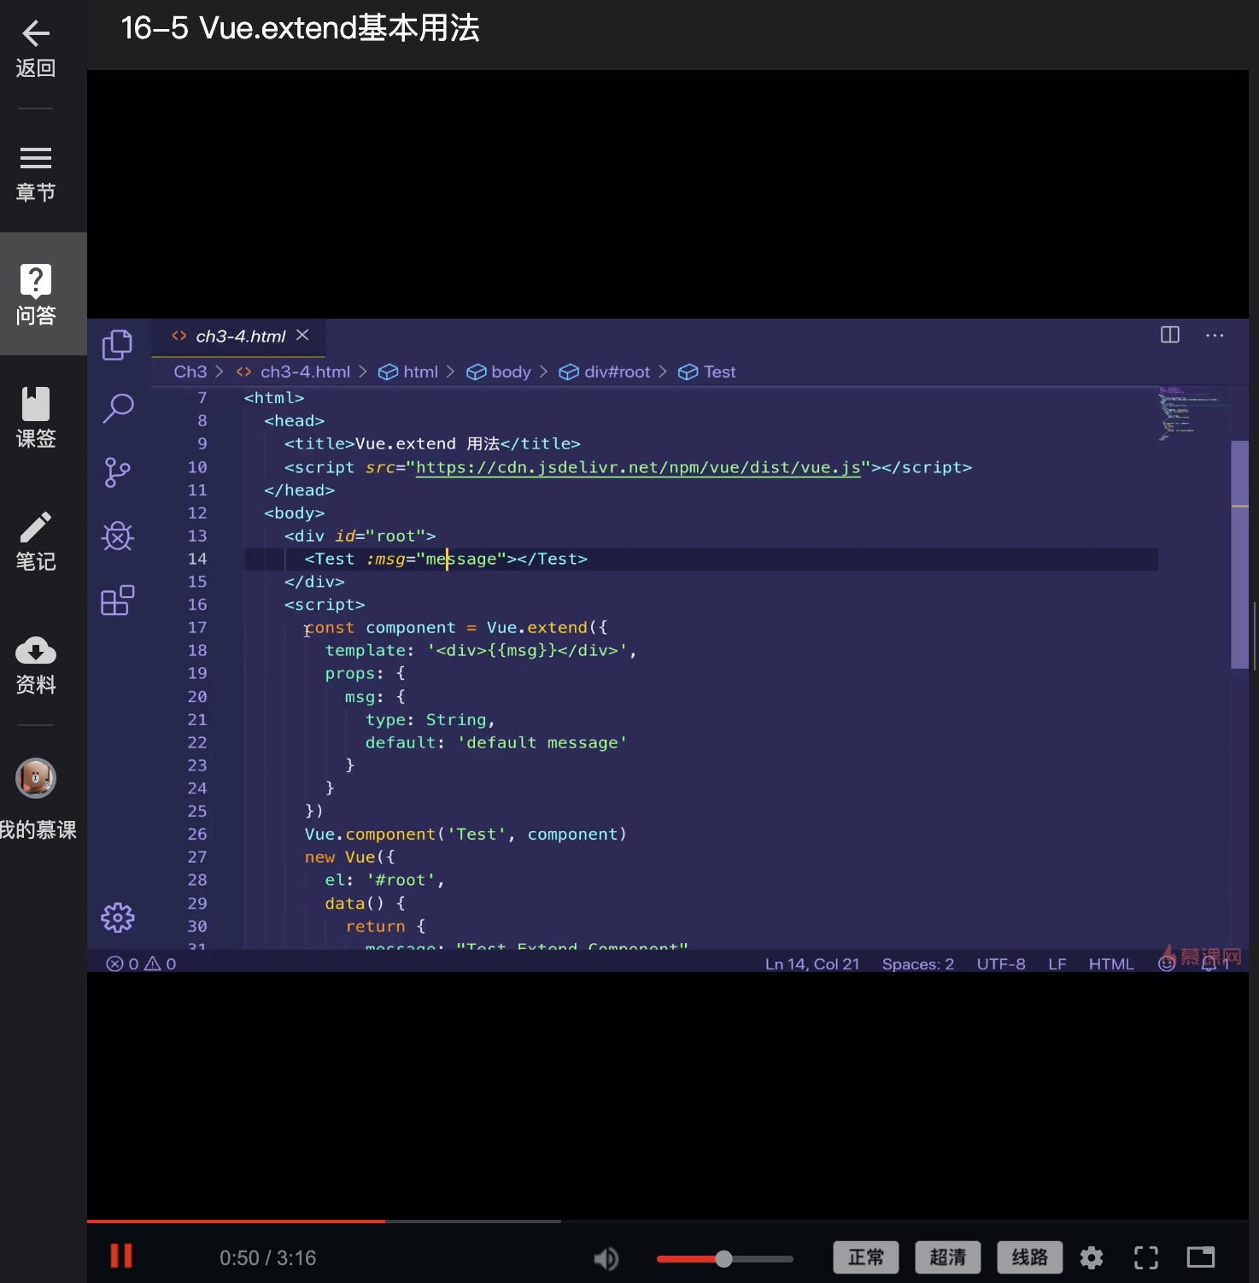1259x1283 pixels.
Task: Click the "<div id="root">" code line
Action: 360,536
